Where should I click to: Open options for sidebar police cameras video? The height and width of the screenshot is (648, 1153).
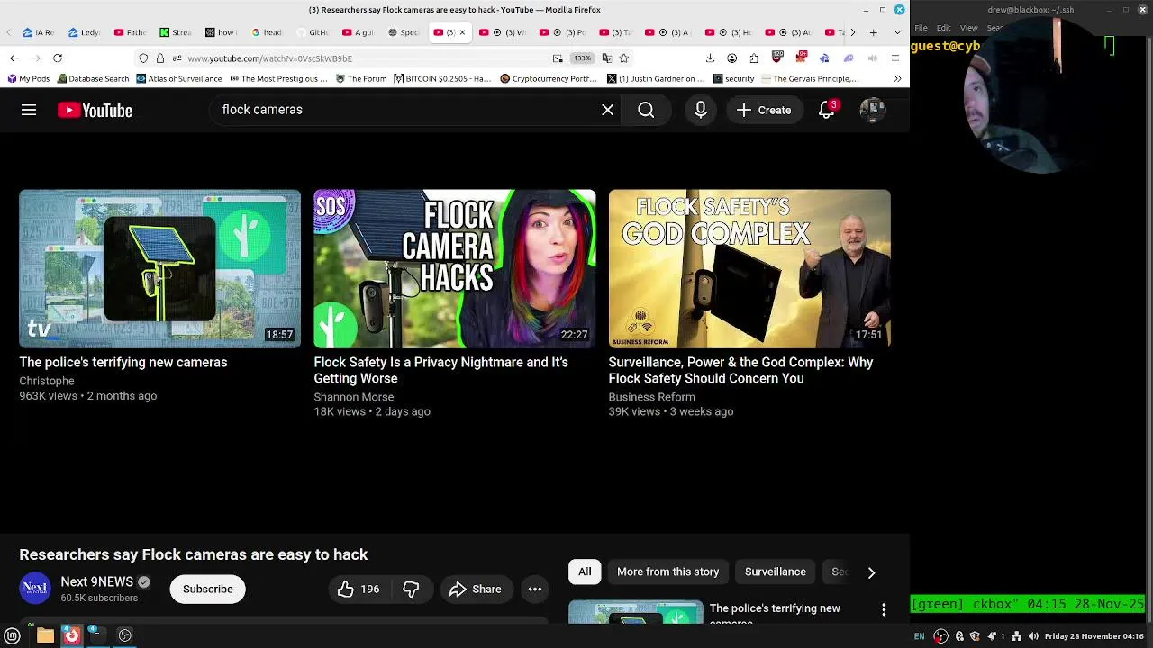884,609
